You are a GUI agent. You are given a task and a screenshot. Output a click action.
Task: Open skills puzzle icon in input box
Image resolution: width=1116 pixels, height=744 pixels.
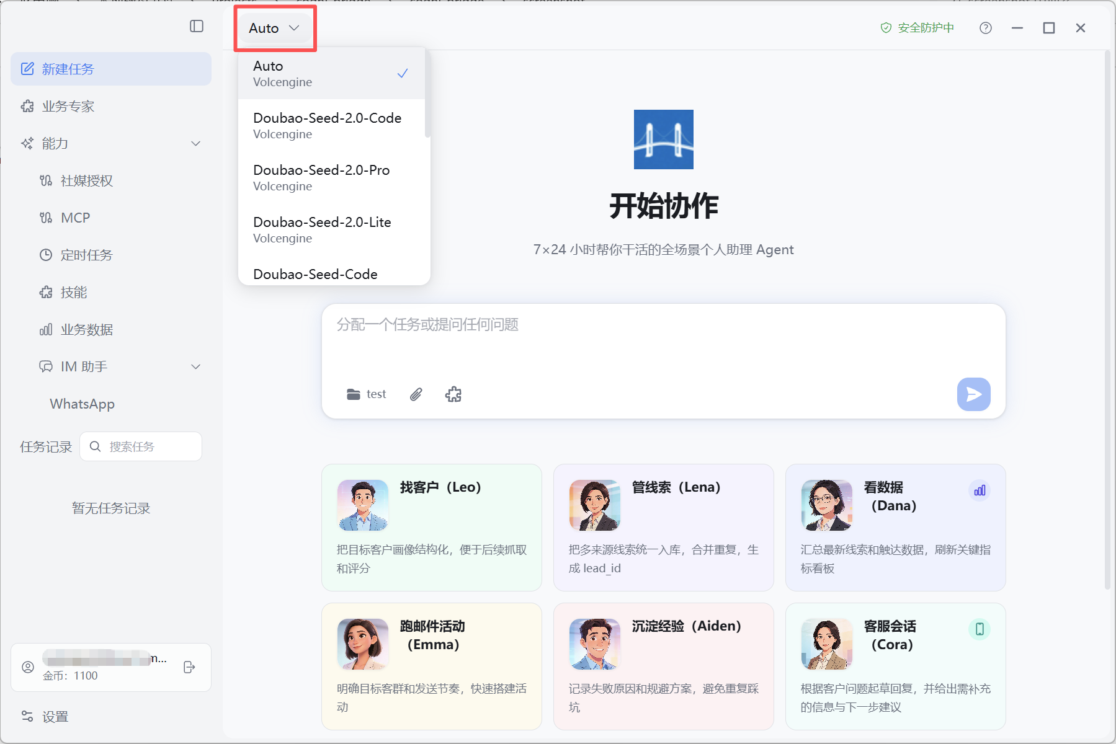pyautogui.click(x=453, y=394)
